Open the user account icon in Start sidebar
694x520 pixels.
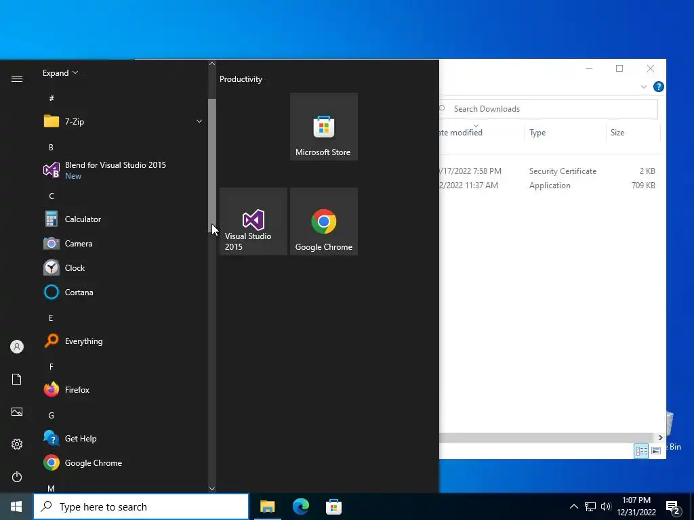[17, 347]
